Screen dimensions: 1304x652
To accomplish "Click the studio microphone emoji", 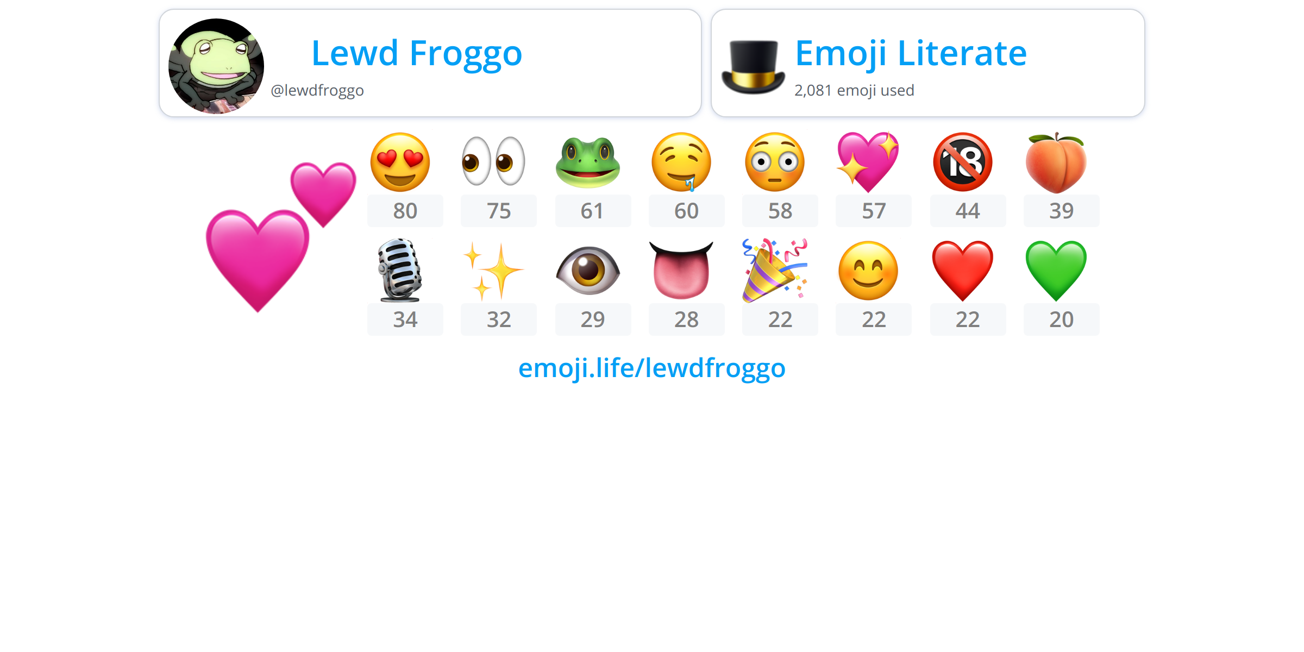I will 400,270.
